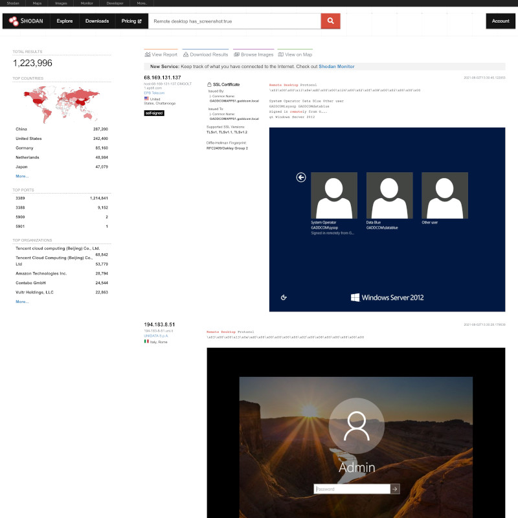Filter results by Japan
The height and width of the screenshot is (518, 518).
(62, 167)
